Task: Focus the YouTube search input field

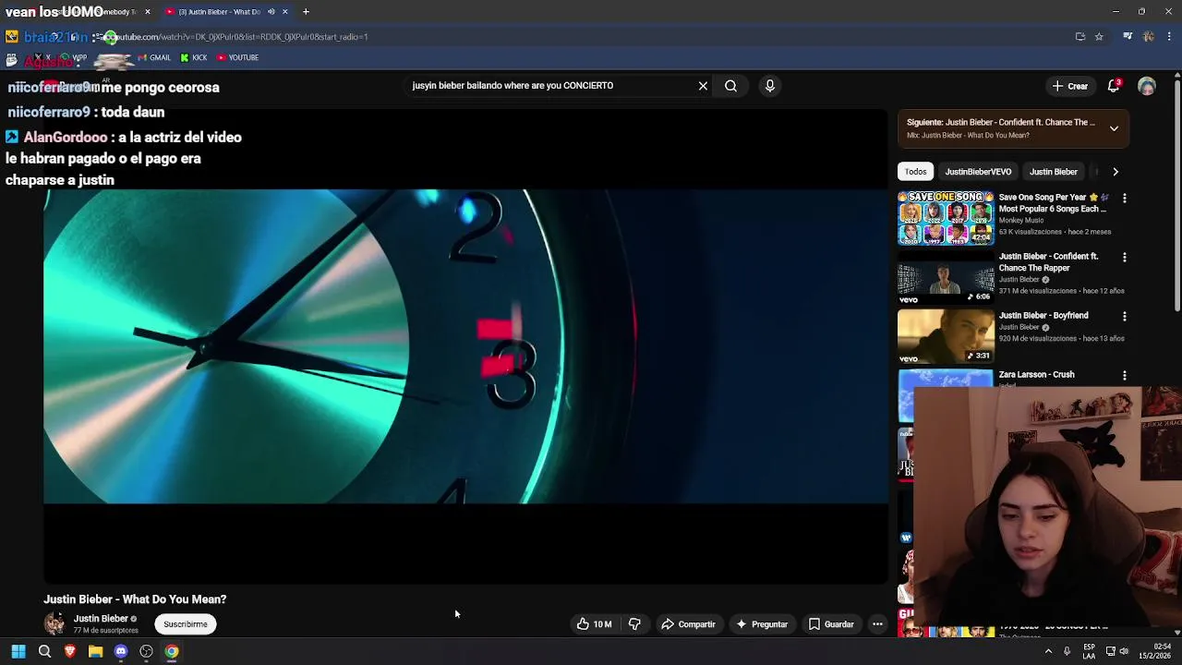Action: coord(550,86)
